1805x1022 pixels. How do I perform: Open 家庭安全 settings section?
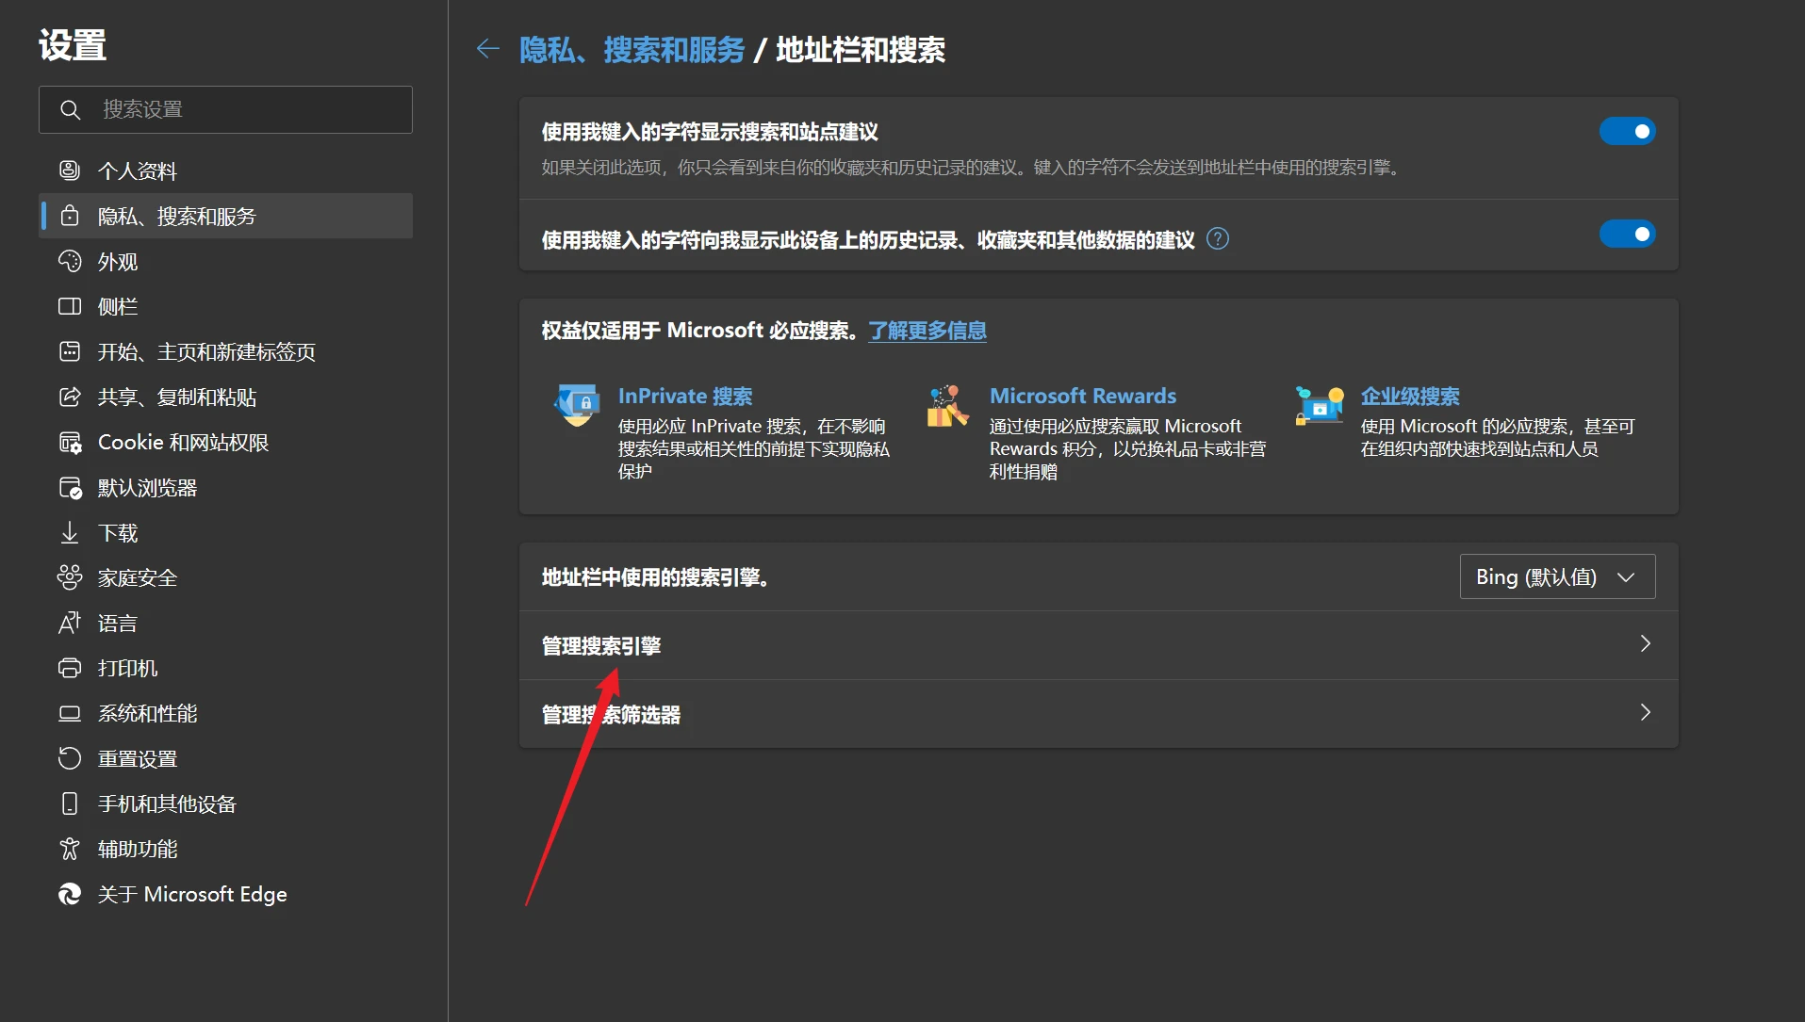pos(225,577)
